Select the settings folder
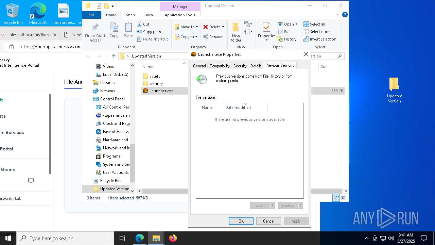Image resolution: width=435 pixels, height=245 pixels. coord(156,83)
